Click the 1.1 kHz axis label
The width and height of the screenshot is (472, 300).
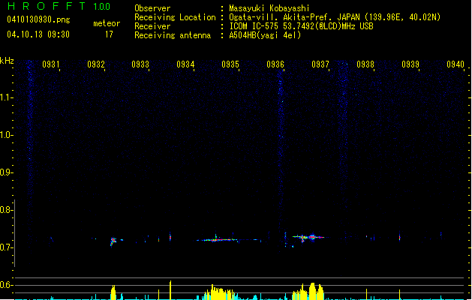(6, 97)
